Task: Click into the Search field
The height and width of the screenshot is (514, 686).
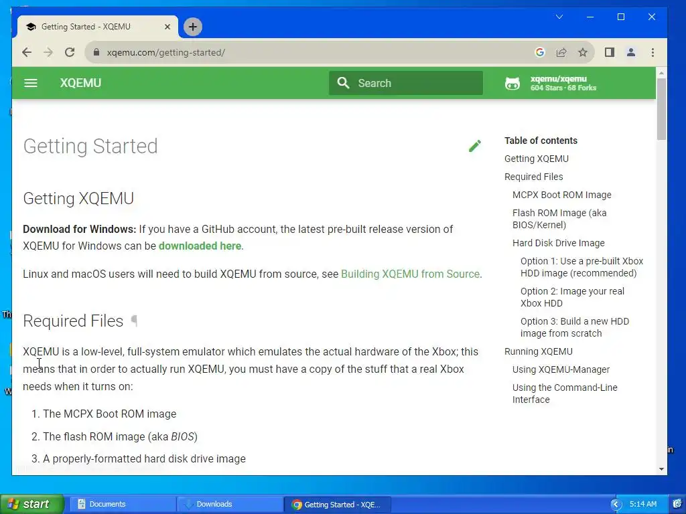Action: click(x=406, y=83)
